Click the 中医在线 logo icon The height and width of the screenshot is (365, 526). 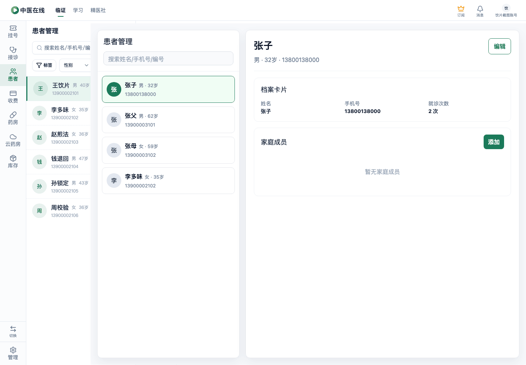[x=15, y=10]
